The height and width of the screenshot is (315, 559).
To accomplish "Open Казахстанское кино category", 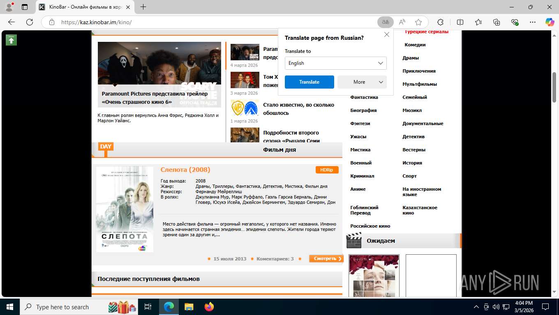I will pyautogui.click(x=420, y=210).
